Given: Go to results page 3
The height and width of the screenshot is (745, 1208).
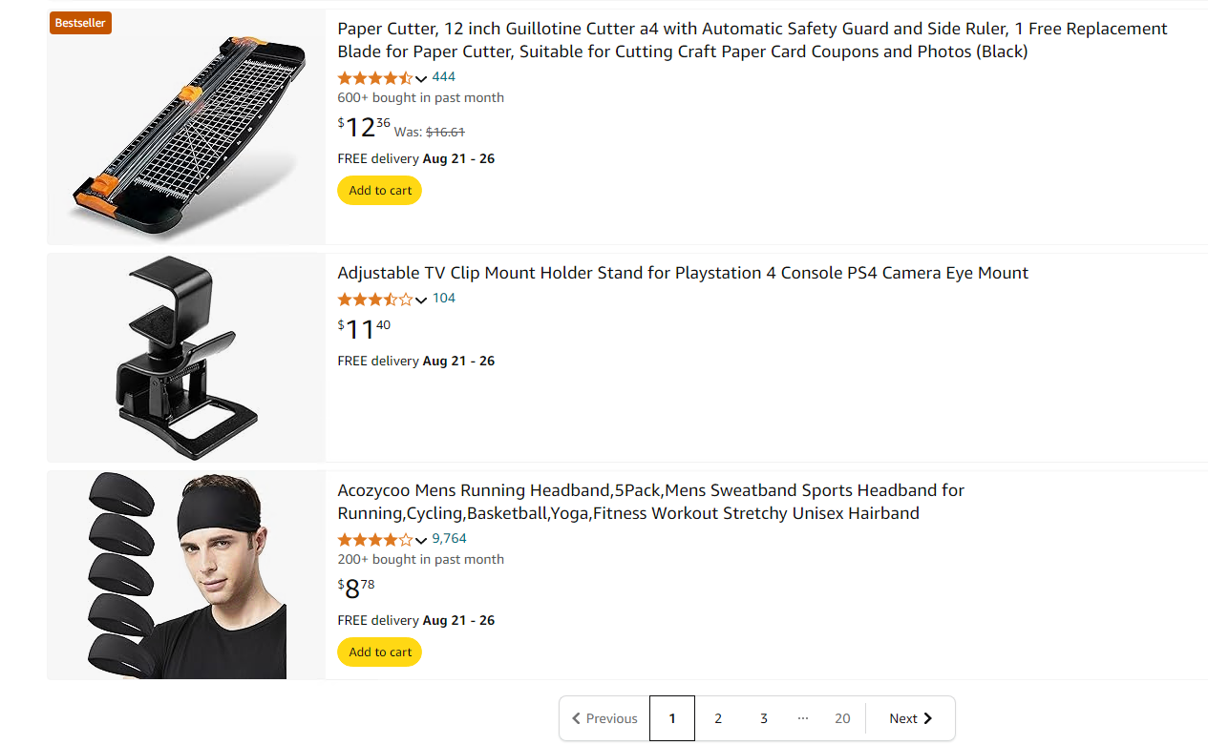Looking at the screenshot, I should [x=764, y=719].
